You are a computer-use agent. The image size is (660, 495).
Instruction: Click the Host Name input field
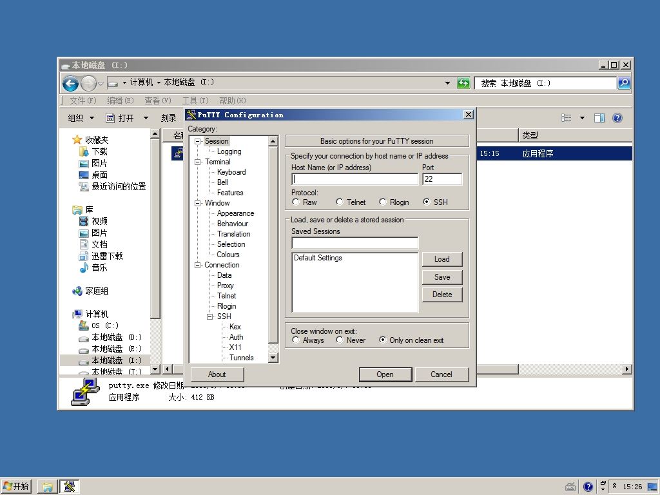pyautogui.click(x=355, y=179)
